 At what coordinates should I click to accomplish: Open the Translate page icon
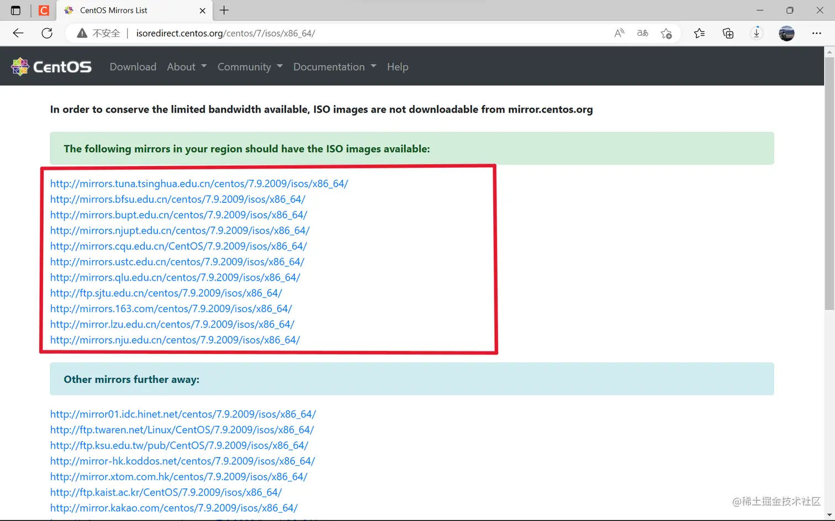(x=642, y=33)
